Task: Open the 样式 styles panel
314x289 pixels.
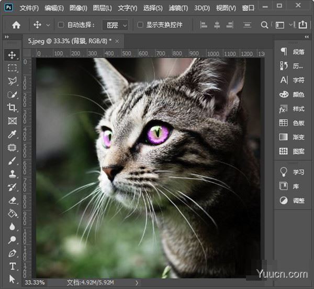Action: (x=293, y=109)
